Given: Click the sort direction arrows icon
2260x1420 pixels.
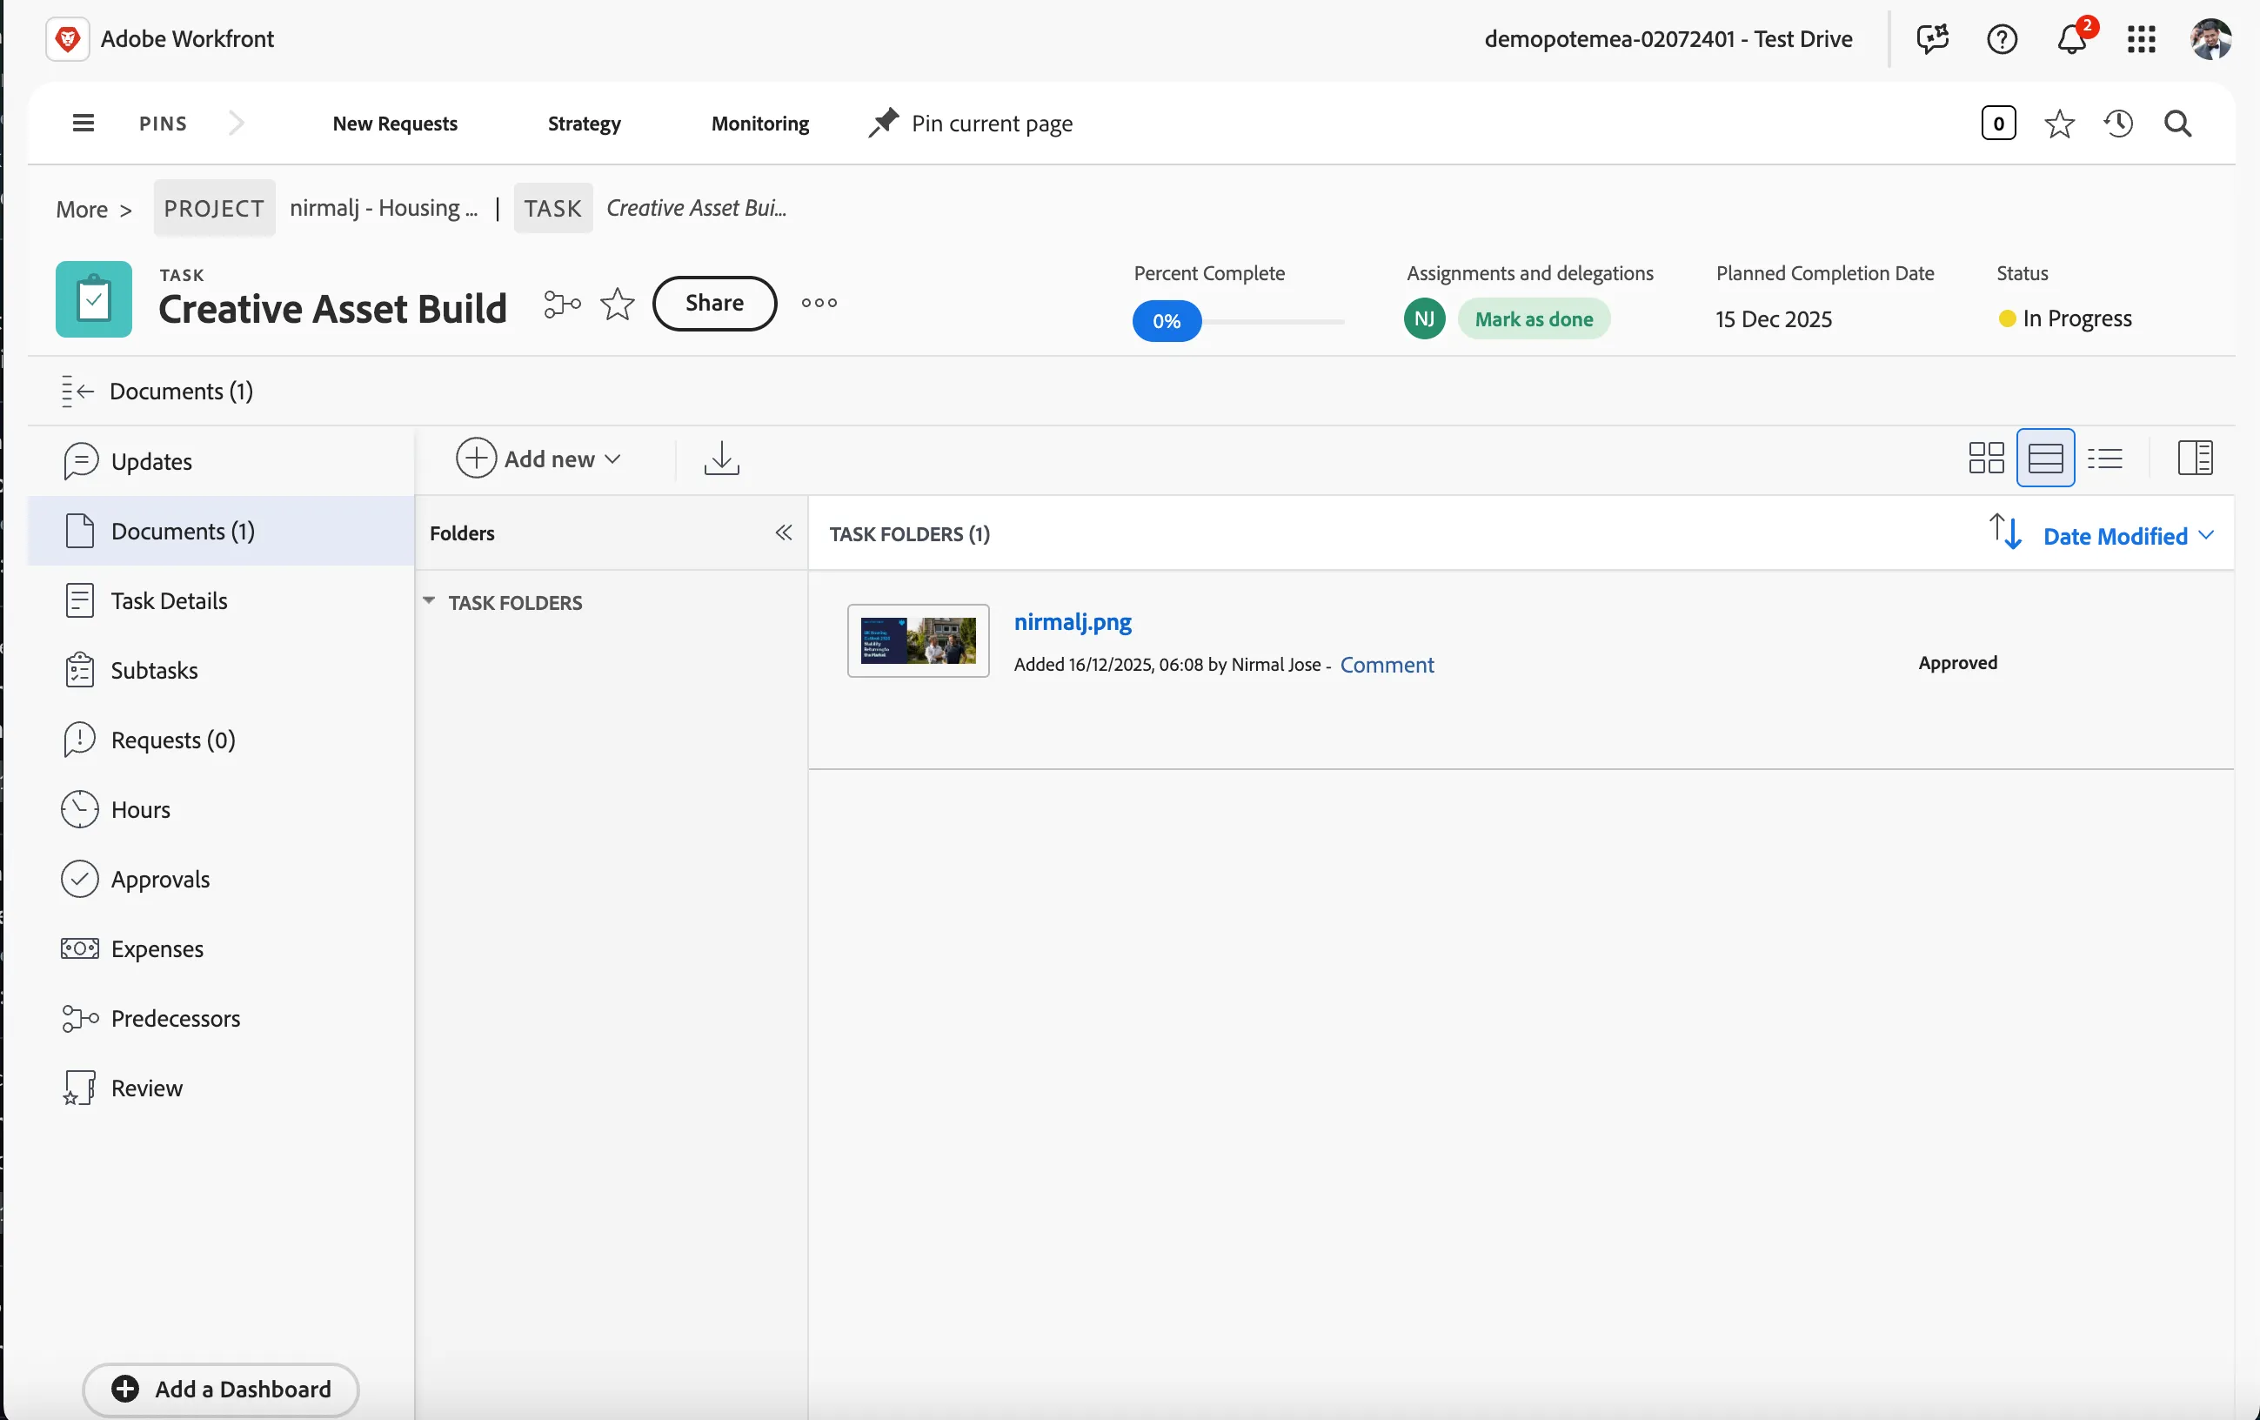Looking at the screenshot, I should click(2005, 532).
